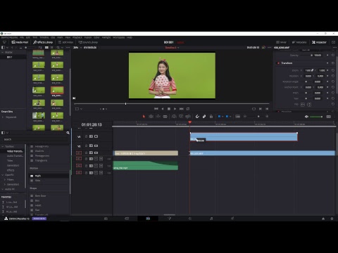Image resolution: width=338 pixels, height=253 pixels.
Task: Open the Media page icon at bottom
Action: [106, 219]
